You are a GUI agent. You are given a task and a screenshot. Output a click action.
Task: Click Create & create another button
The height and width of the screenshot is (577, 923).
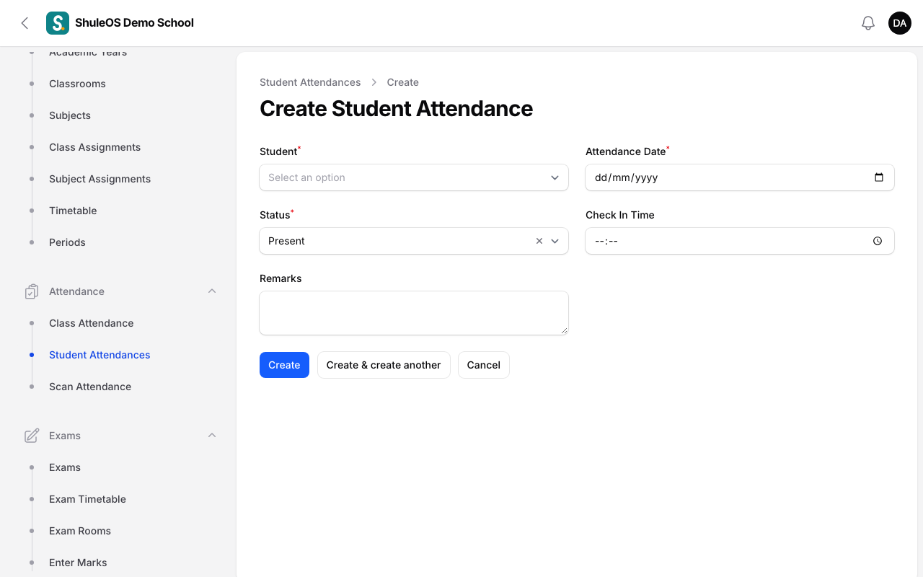(x=384, y=365)
